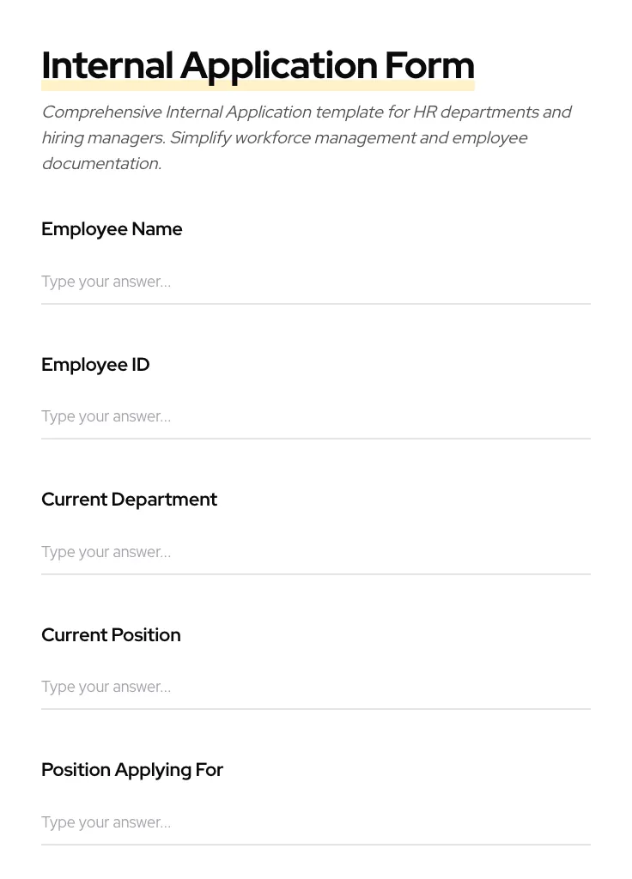
Task: Click the "Employee ID" question label
Action: 95,365
